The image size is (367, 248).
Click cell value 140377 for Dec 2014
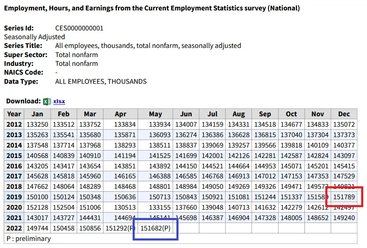[344, 145]
